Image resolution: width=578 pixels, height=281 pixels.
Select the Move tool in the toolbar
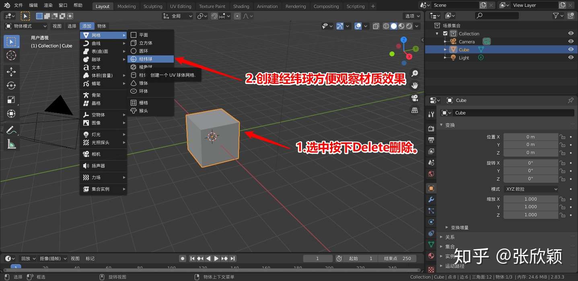point(11,71)
